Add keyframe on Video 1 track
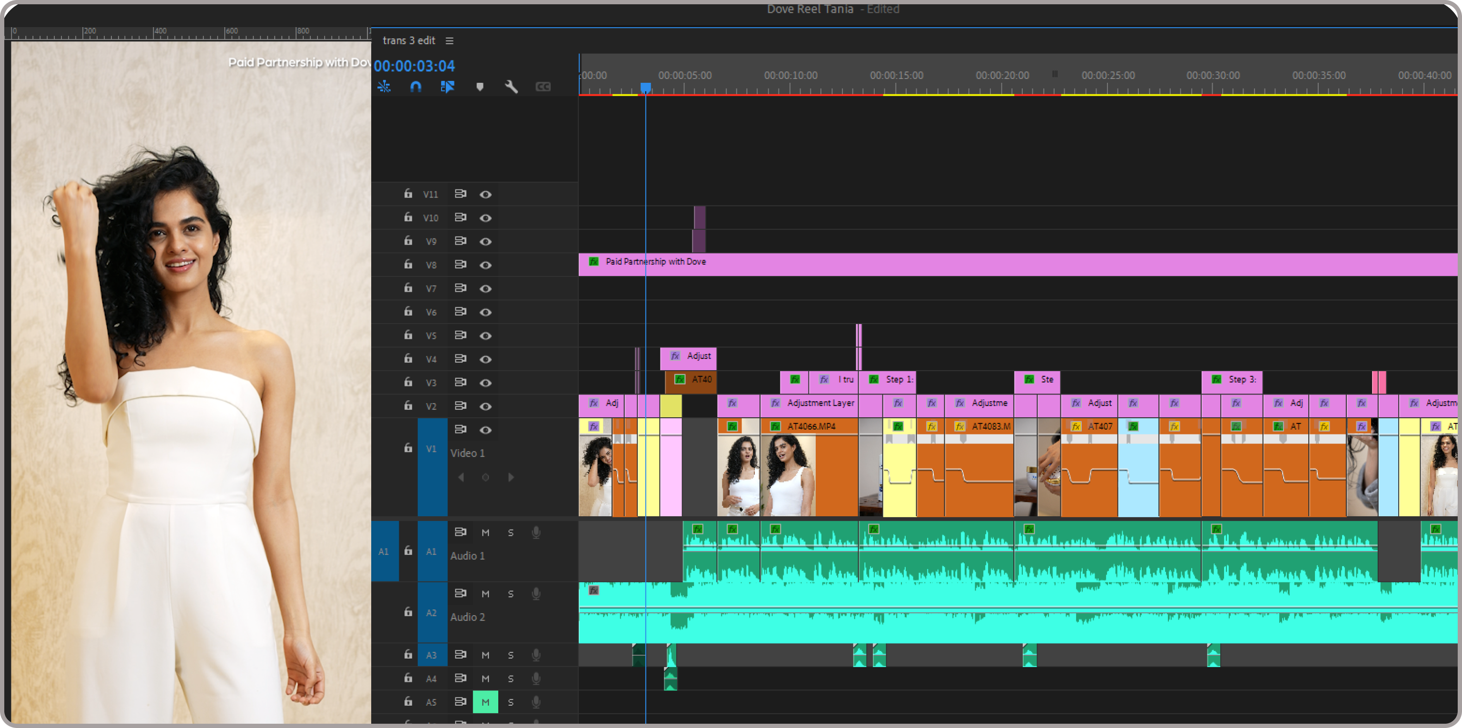Viewport: 1462px width, 728px height. tap(485, 477)
